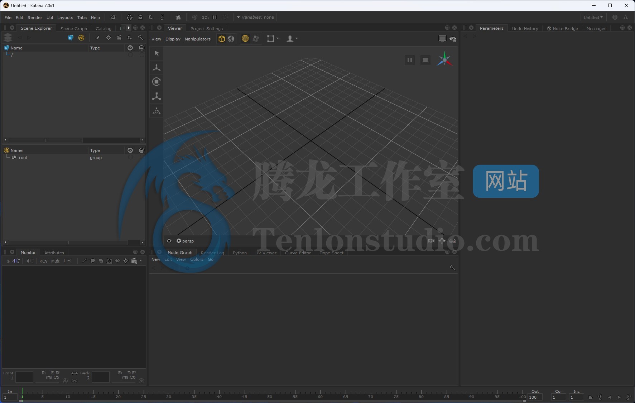Open the Attributes tab
This screenshot has width=635, height=403.
[54, 253]
